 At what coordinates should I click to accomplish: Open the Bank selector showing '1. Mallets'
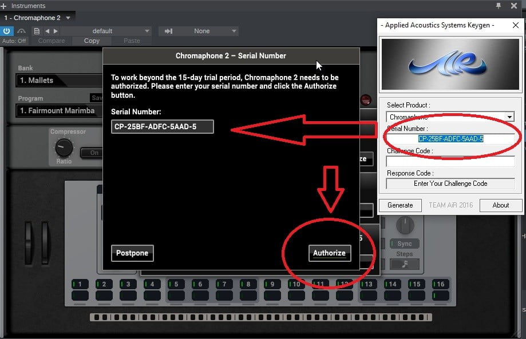coord(60,81)
